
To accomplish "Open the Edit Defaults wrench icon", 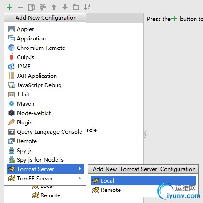I will point(43,7).
